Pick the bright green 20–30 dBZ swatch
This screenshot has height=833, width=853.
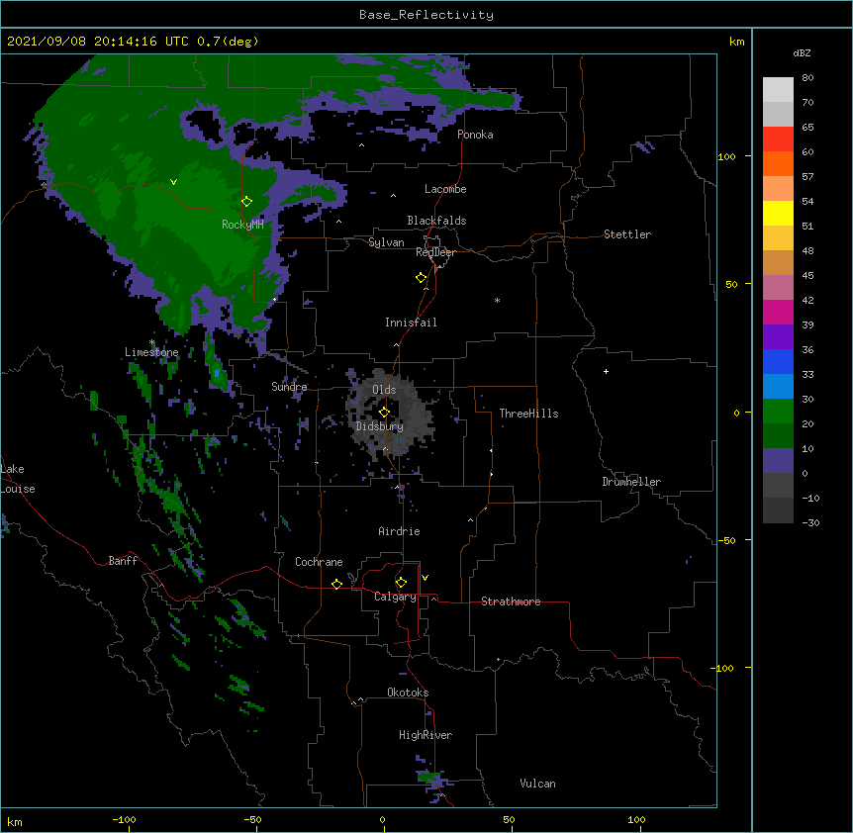[x=778, y=412]
